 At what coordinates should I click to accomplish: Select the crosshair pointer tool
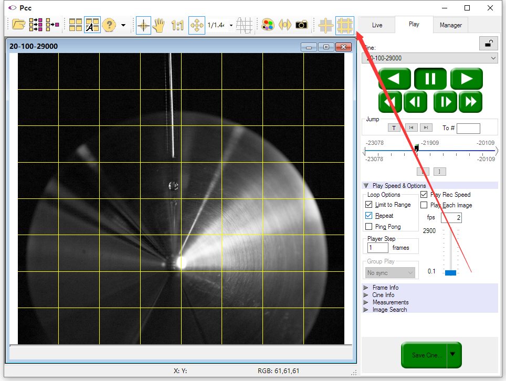[144, 25]
